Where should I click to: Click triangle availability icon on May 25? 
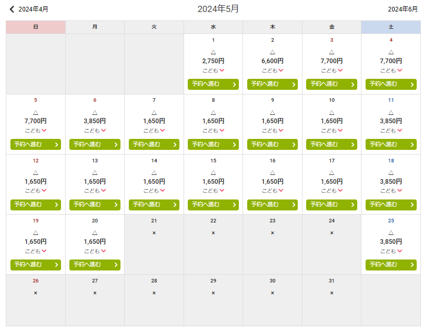pyautogui.click(x=391, y=232)
